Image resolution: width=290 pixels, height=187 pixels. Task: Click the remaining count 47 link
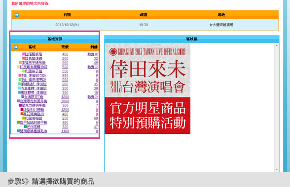[96, 127]
